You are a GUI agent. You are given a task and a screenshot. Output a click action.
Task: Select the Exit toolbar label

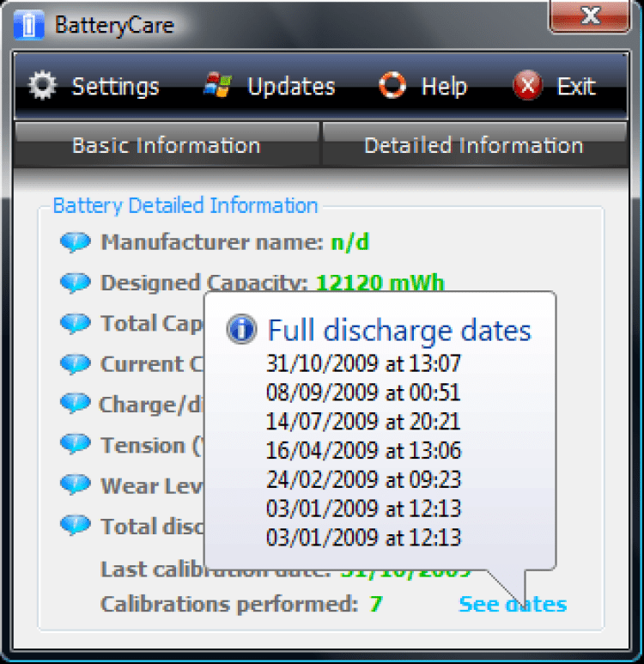pyautogui.click(x=576, y=87)
